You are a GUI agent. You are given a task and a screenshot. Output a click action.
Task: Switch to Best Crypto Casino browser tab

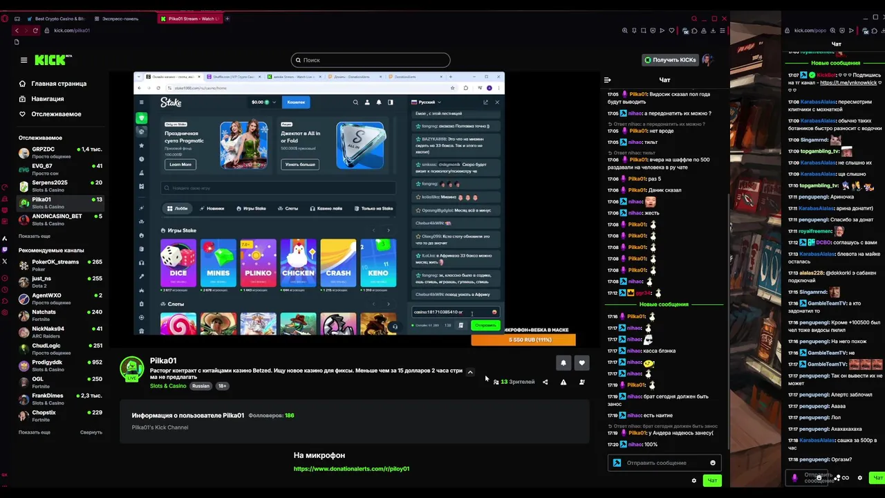[55, 19]
